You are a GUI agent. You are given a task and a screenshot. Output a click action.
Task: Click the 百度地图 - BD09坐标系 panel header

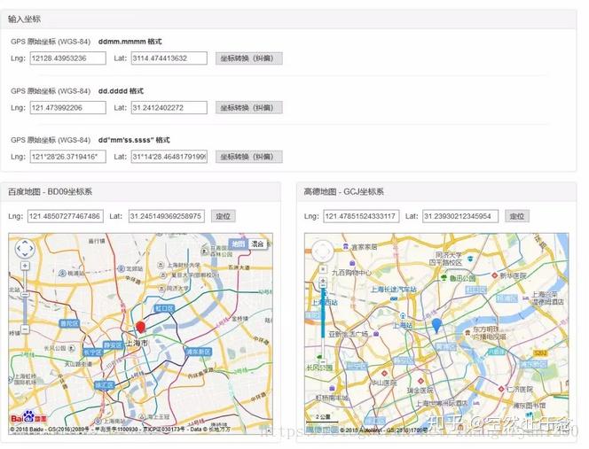pos(140,191)
